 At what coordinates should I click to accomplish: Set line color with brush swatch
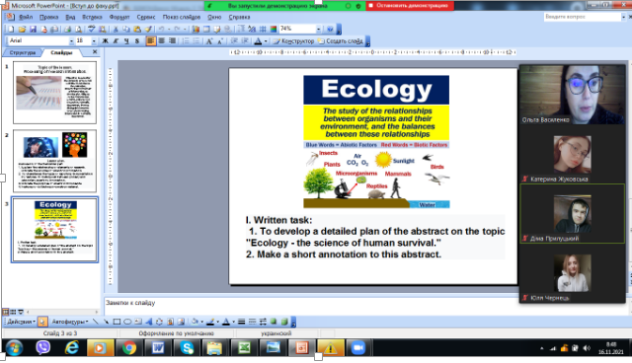[x=210, y=322]
